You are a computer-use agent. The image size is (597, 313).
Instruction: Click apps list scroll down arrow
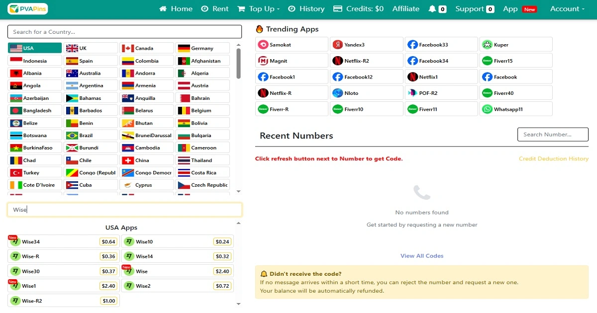point(238,304)
